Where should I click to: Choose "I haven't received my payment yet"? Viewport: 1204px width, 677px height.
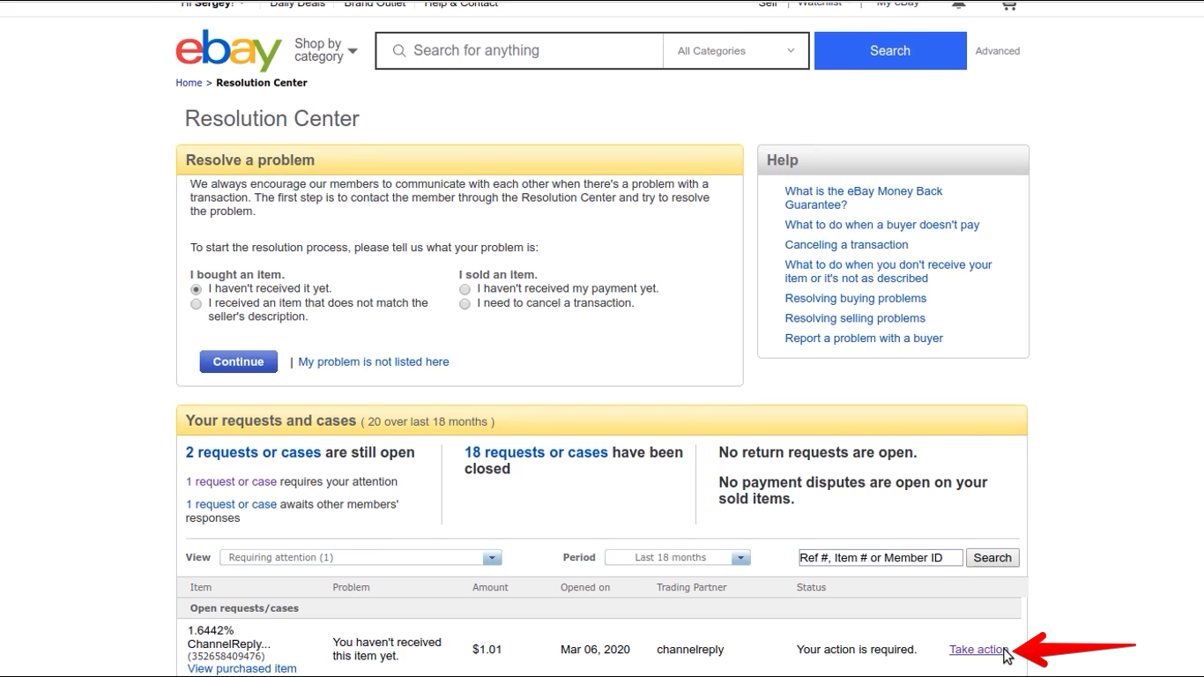[465, 289]
